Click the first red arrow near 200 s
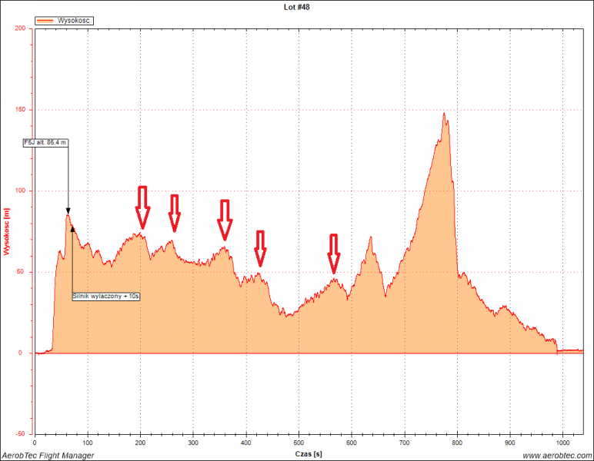The image size is (594, 461). point(142,207)
